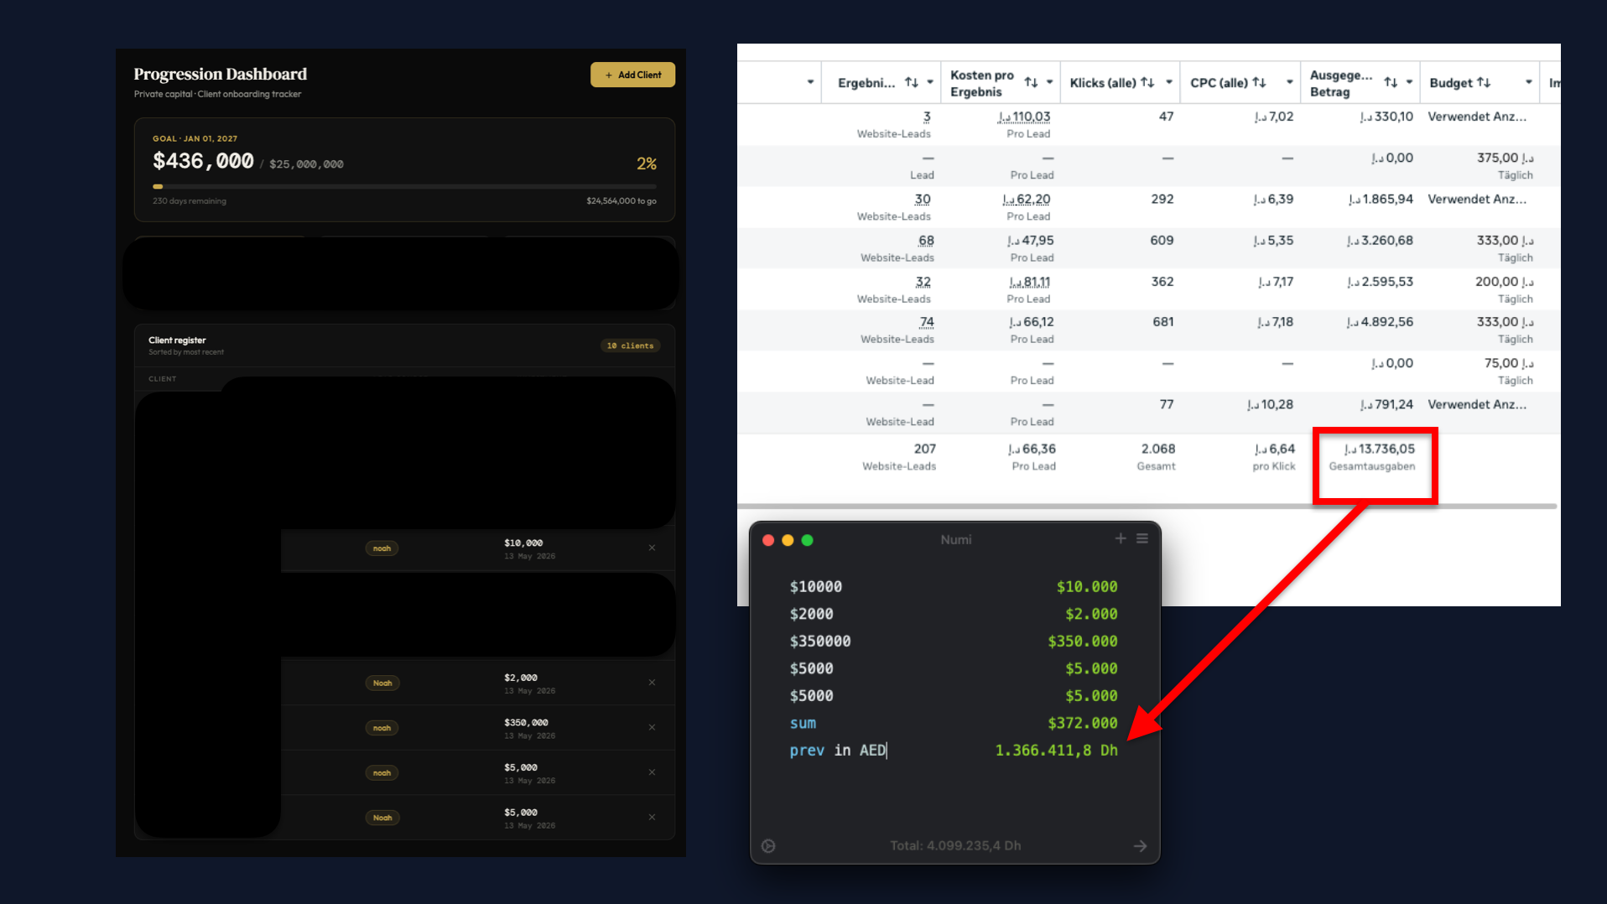The width and height of the screenshot is (1607, 904).
Task: Click the Numi bottom-right arrow icon
Action: tap(1141, 846)
